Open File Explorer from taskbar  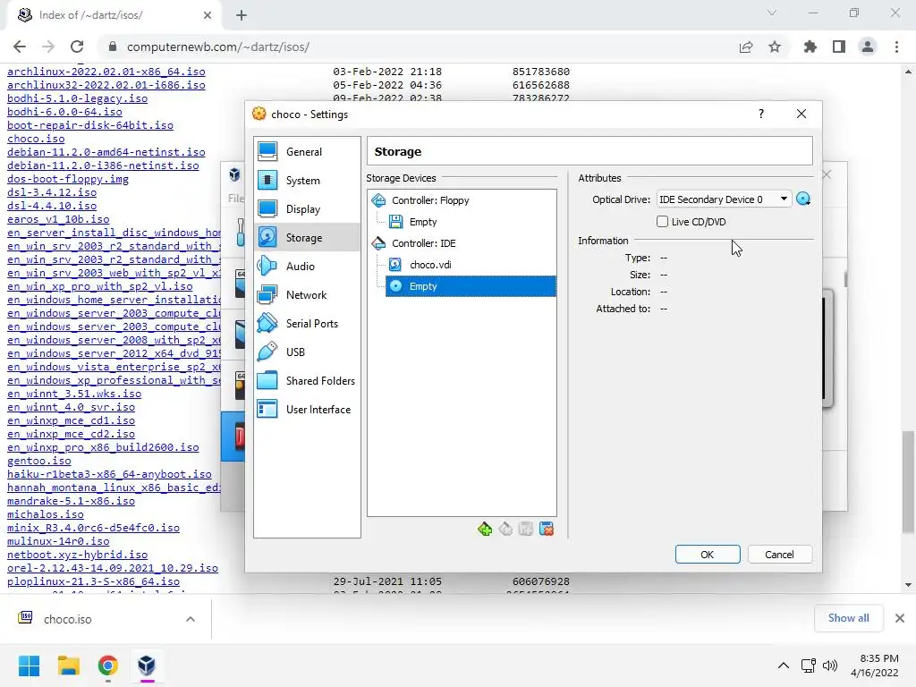point(68,666)
